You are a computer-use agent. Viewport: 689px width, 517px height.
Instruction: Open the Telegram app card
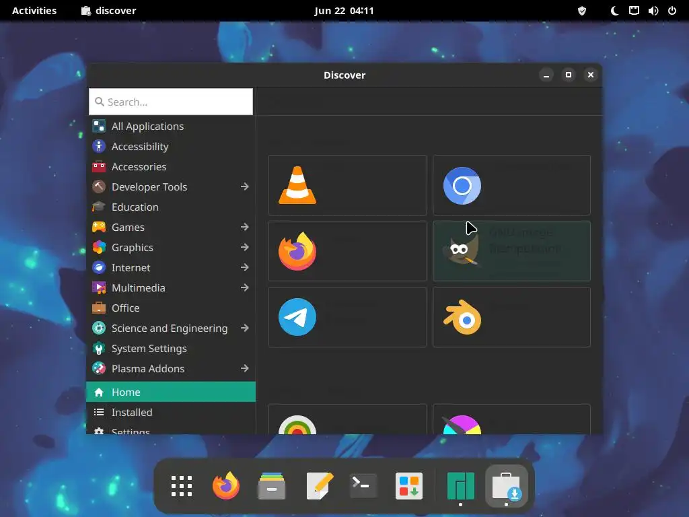(347, 317)
